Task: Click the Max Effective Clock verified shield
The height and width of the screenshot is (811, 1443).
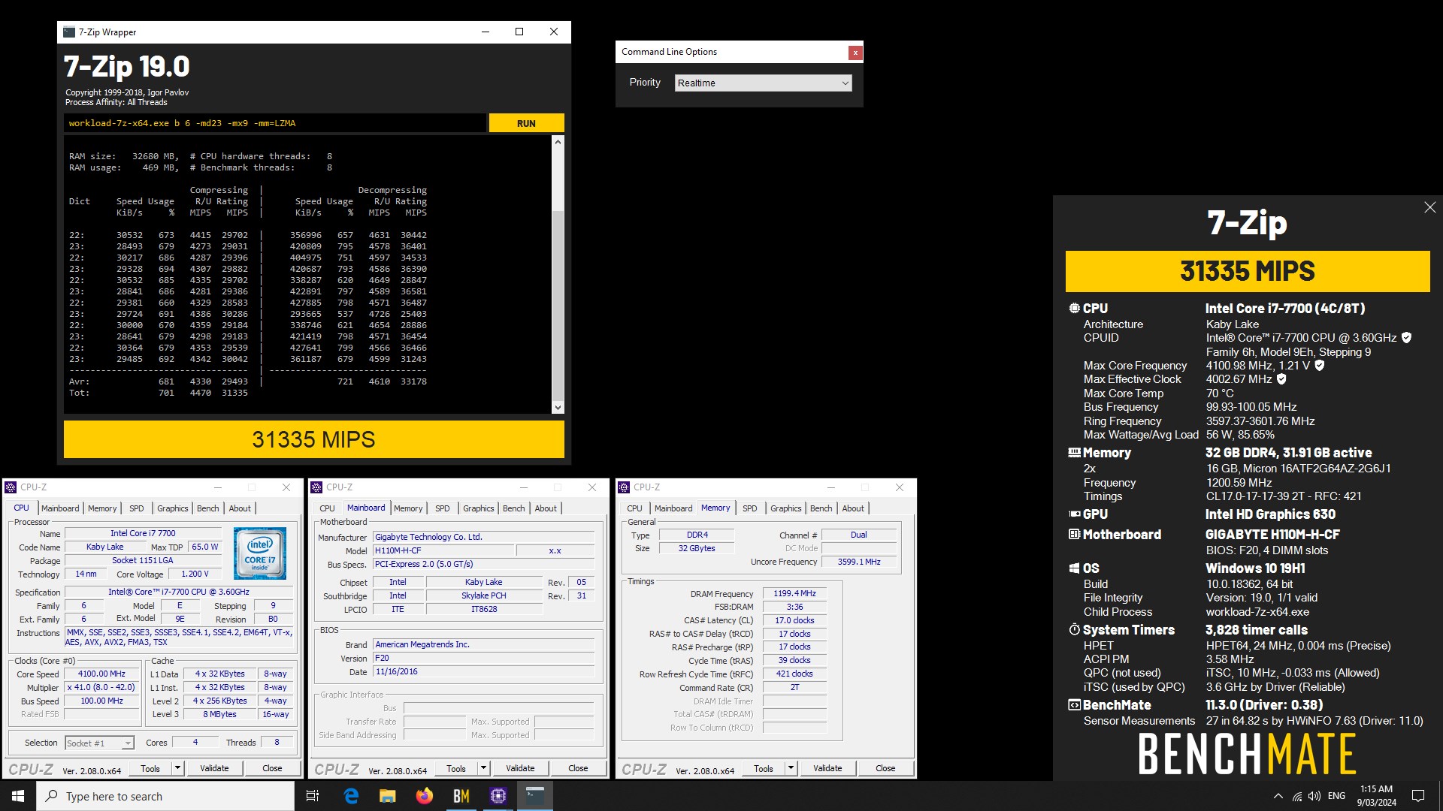Action: click(x=1281, y=379)
